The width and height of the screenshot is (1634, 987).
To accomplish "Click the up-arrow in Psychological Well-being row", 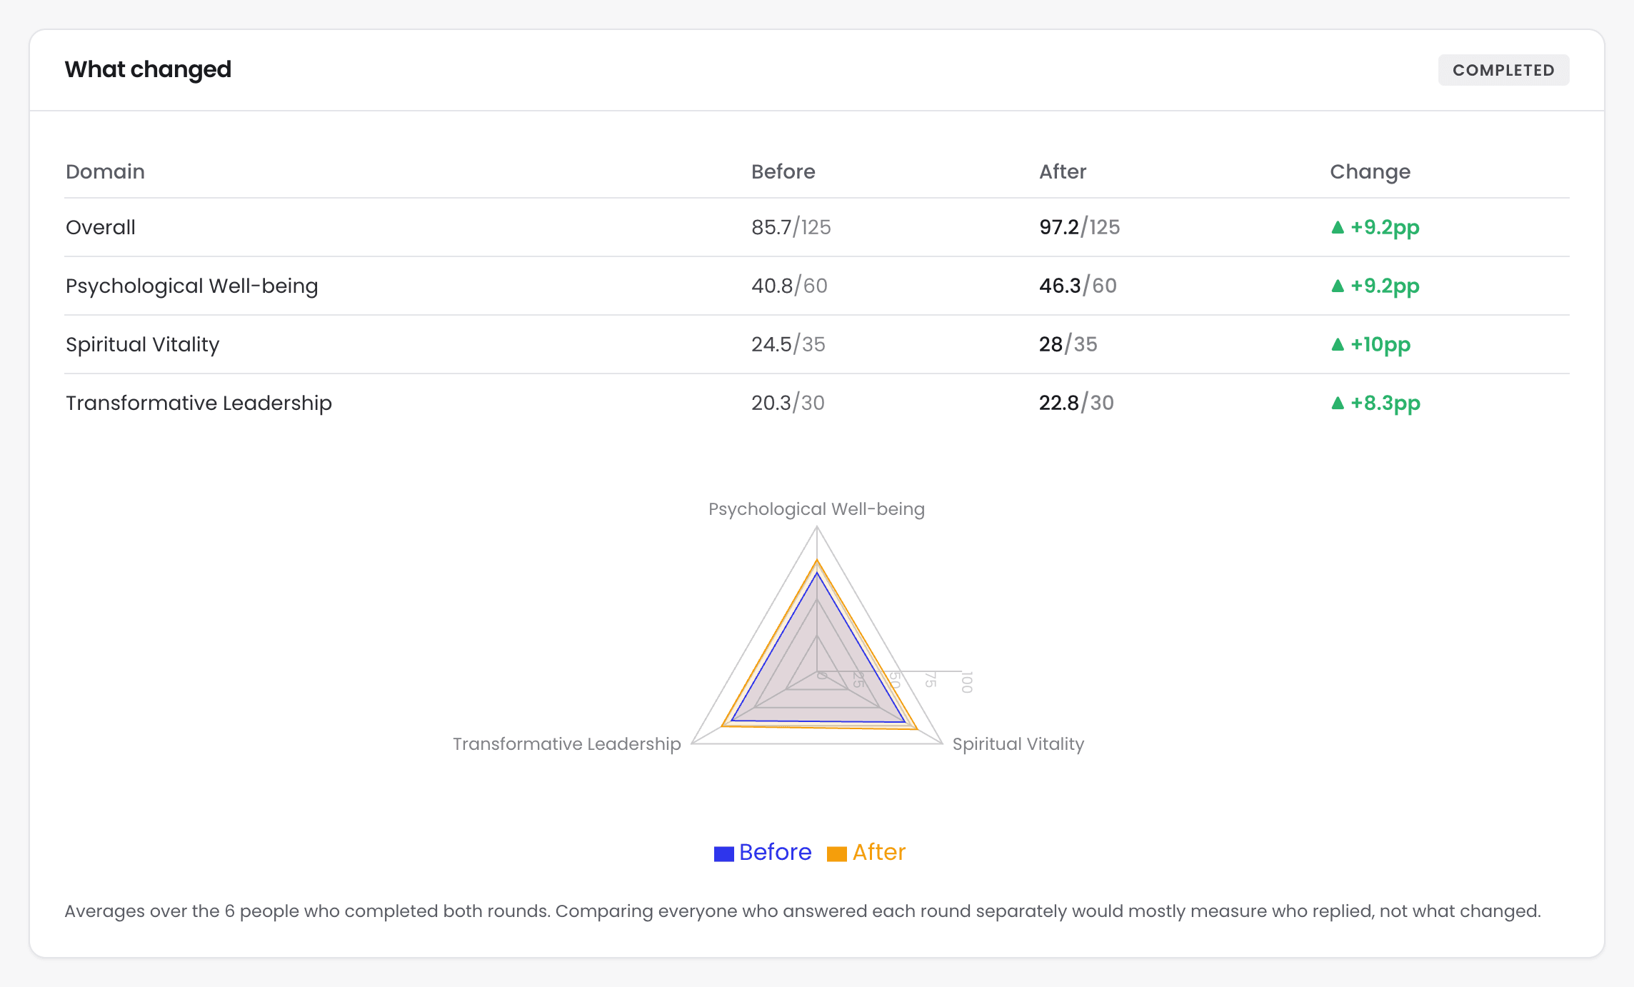I will (1338, 286).
